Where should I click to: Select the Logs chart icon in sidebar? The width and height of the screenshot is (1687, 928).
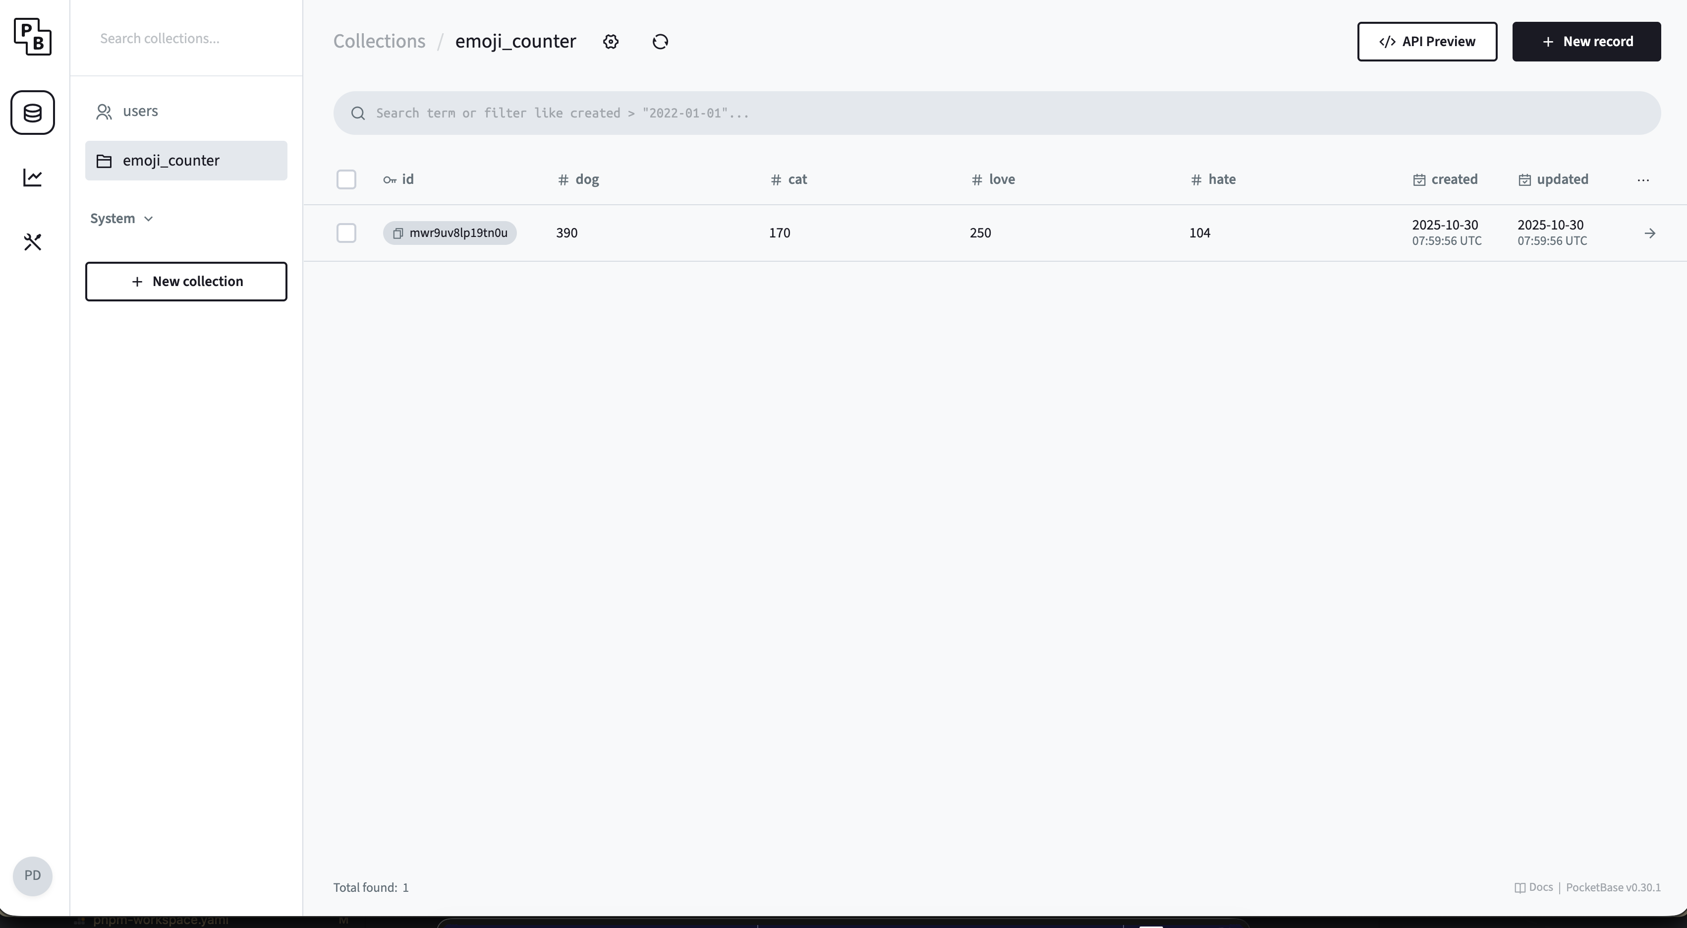pyautogui.click(x=32, y=177)
